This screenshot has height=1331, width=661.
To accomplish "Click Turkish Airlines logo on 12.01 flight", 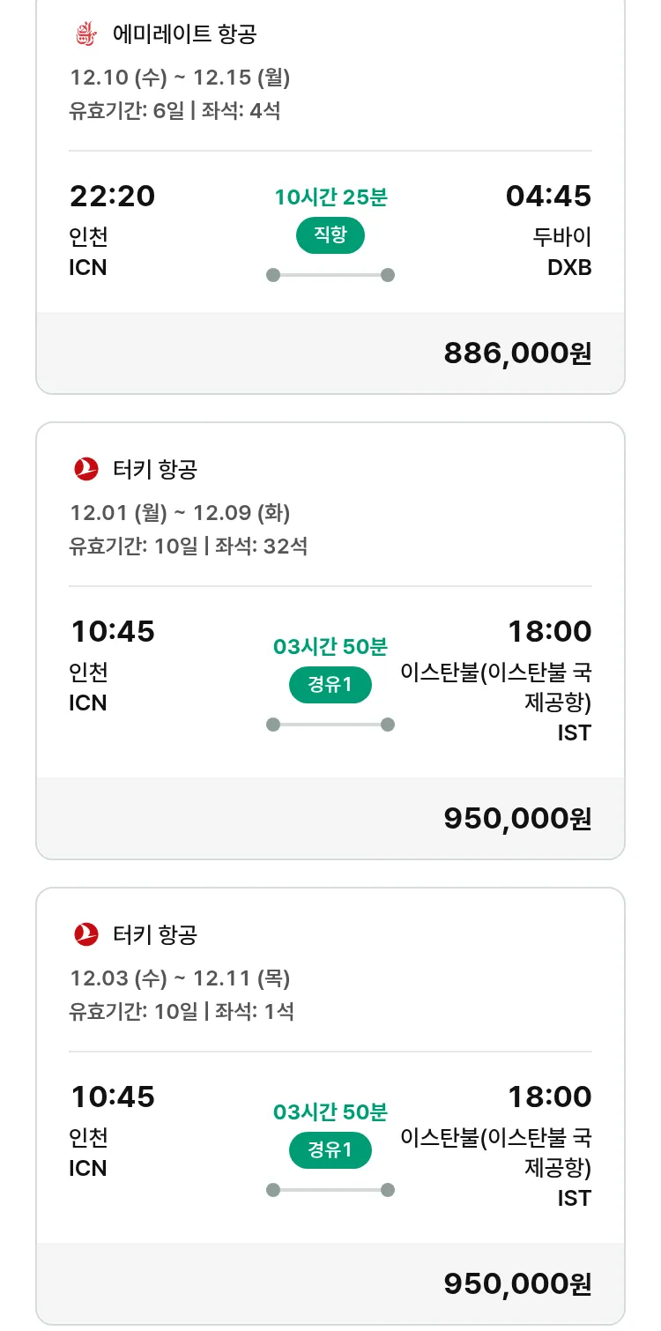I will coord(86,470).
